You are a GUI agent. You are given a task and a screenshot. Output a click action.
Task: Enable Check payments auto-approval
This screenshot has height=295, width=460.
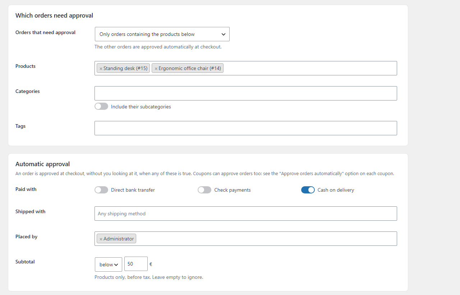point(204,190)
